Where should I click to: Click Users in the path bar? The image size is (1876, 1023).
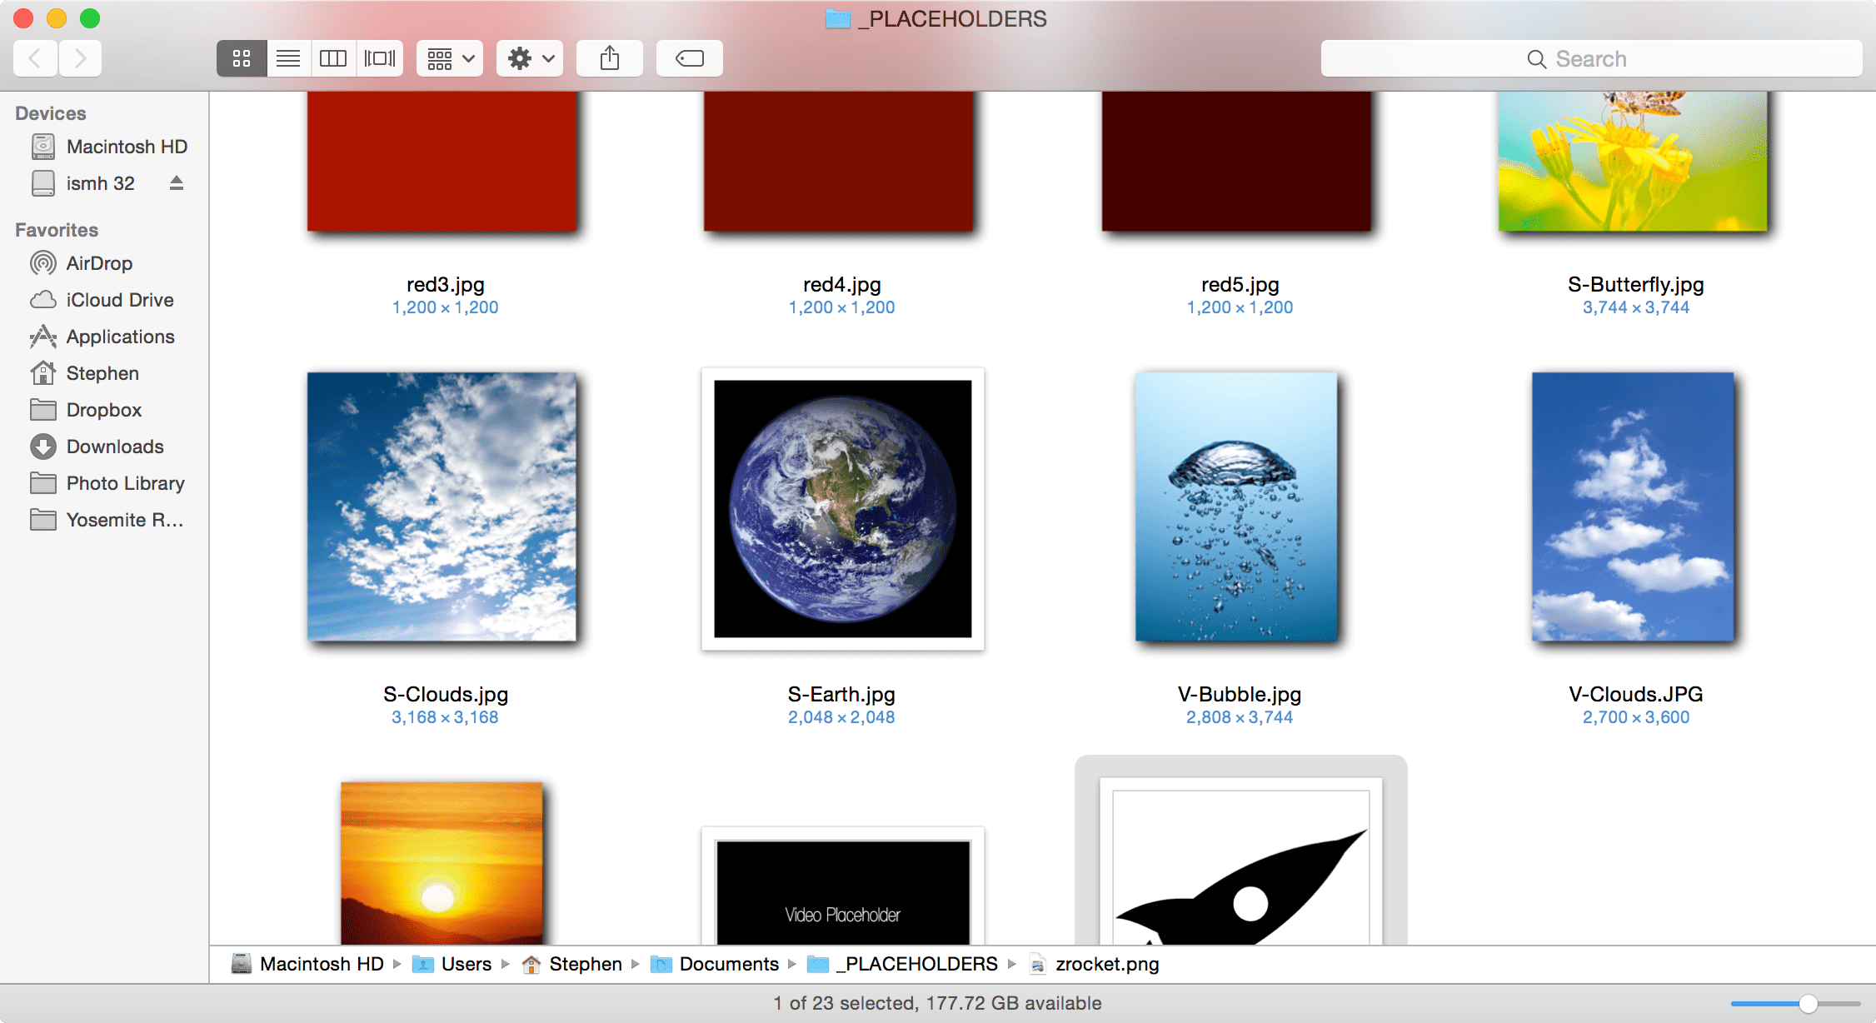(466, 964)
